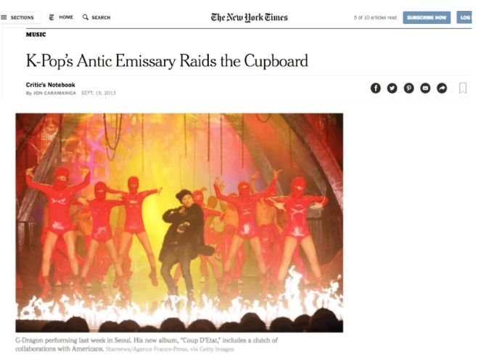Viewport: 481px width, 360px height.
Task: Go to the Home link
Action: pos(66,17)
